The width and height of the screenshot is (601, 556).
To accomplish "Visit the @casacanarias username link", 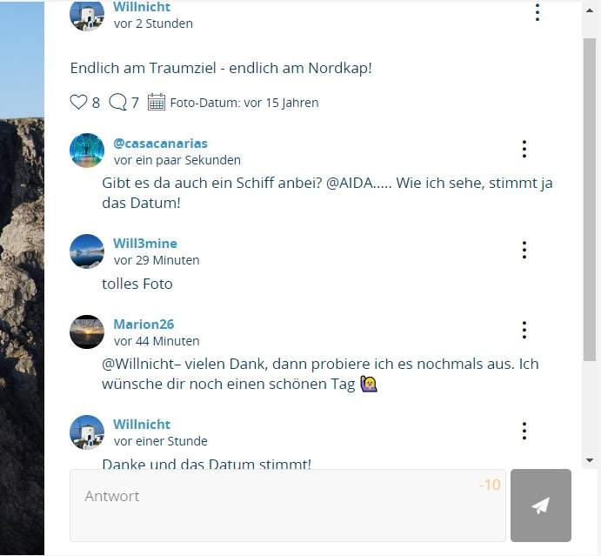I will pos(160,144).
